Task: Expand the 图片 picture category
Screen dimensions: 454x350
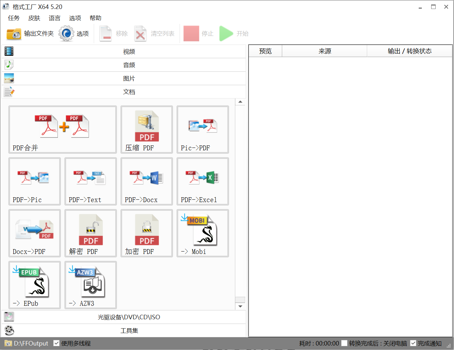Action: click(x=124, y=78)
